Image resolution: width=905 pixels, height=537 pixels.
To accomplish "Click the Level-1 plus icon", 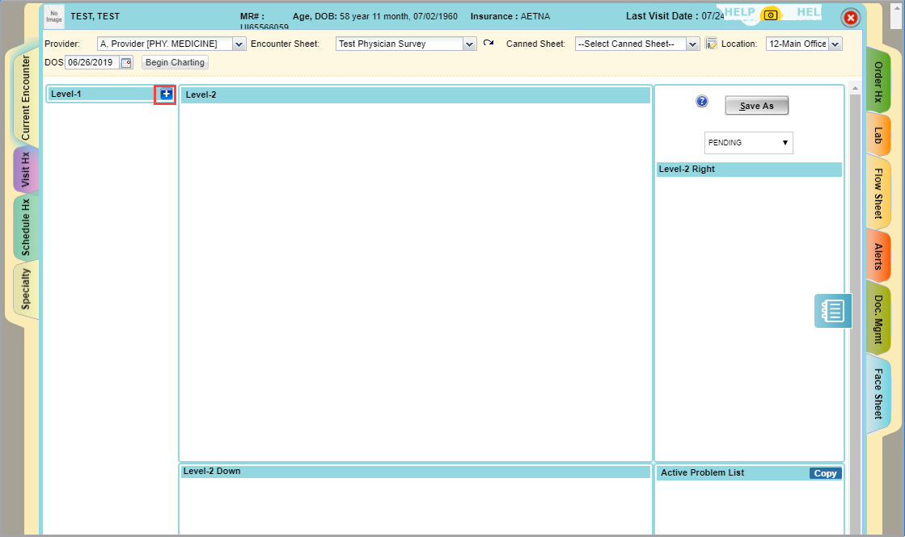I will click(x=166, y=94).
